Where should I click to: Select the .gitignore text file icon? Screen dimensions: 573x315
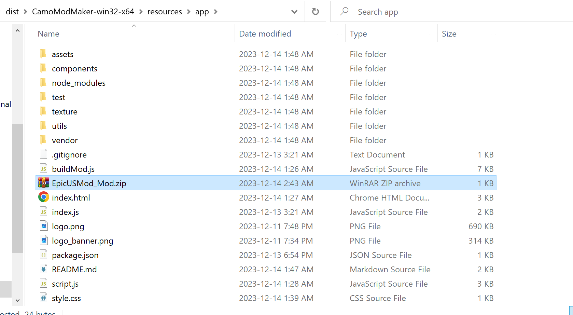pos(43,154)
